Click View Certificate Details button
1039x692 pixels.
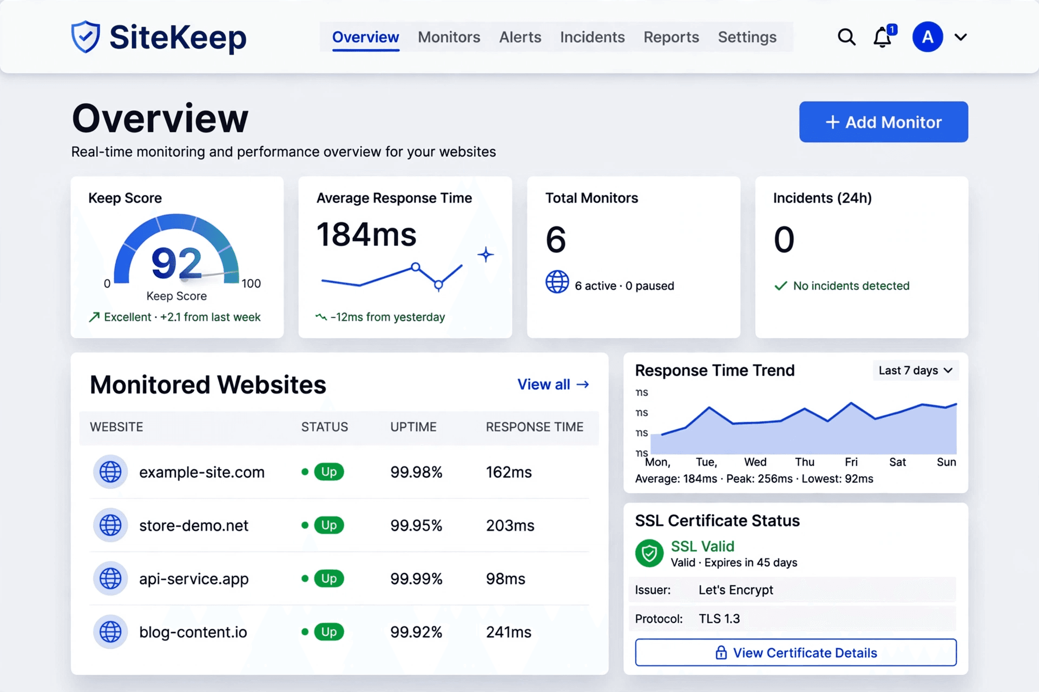pos(795,653)
